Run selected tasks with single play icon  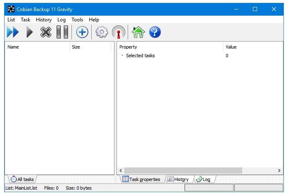pyautogui.click(x=29, y=32)
